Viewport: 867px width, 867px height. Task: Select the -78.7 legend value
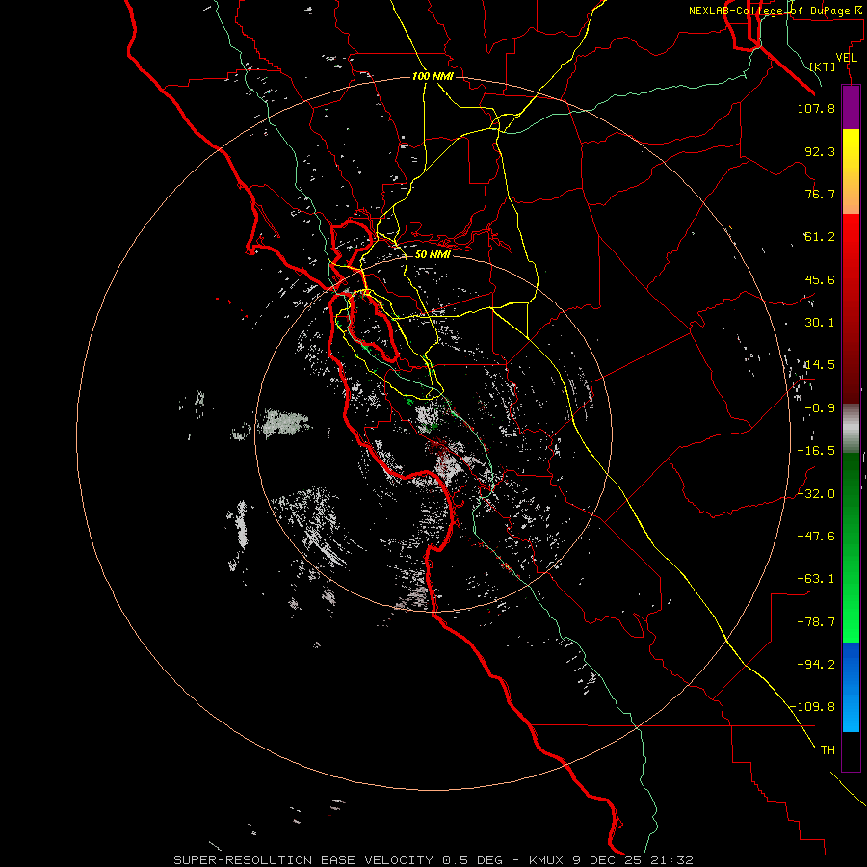click(816, 622)
